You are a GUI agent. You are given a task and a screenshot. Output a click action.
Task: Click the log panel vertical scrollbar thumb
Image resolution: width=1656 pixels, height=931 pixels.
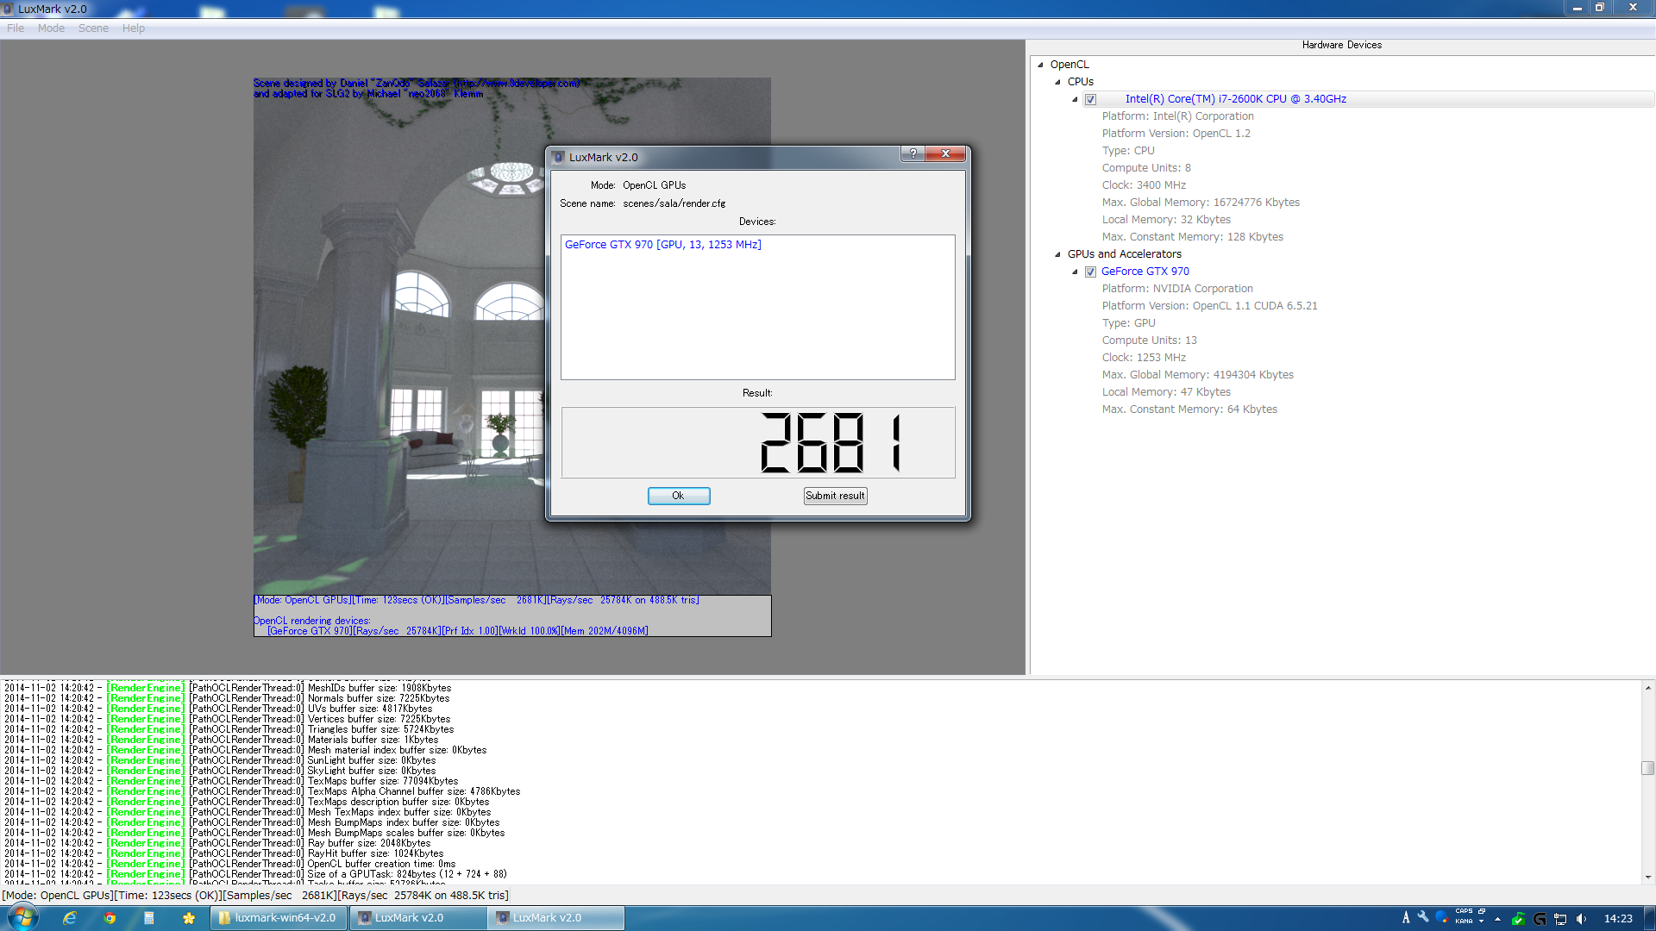coord(1647,767)
